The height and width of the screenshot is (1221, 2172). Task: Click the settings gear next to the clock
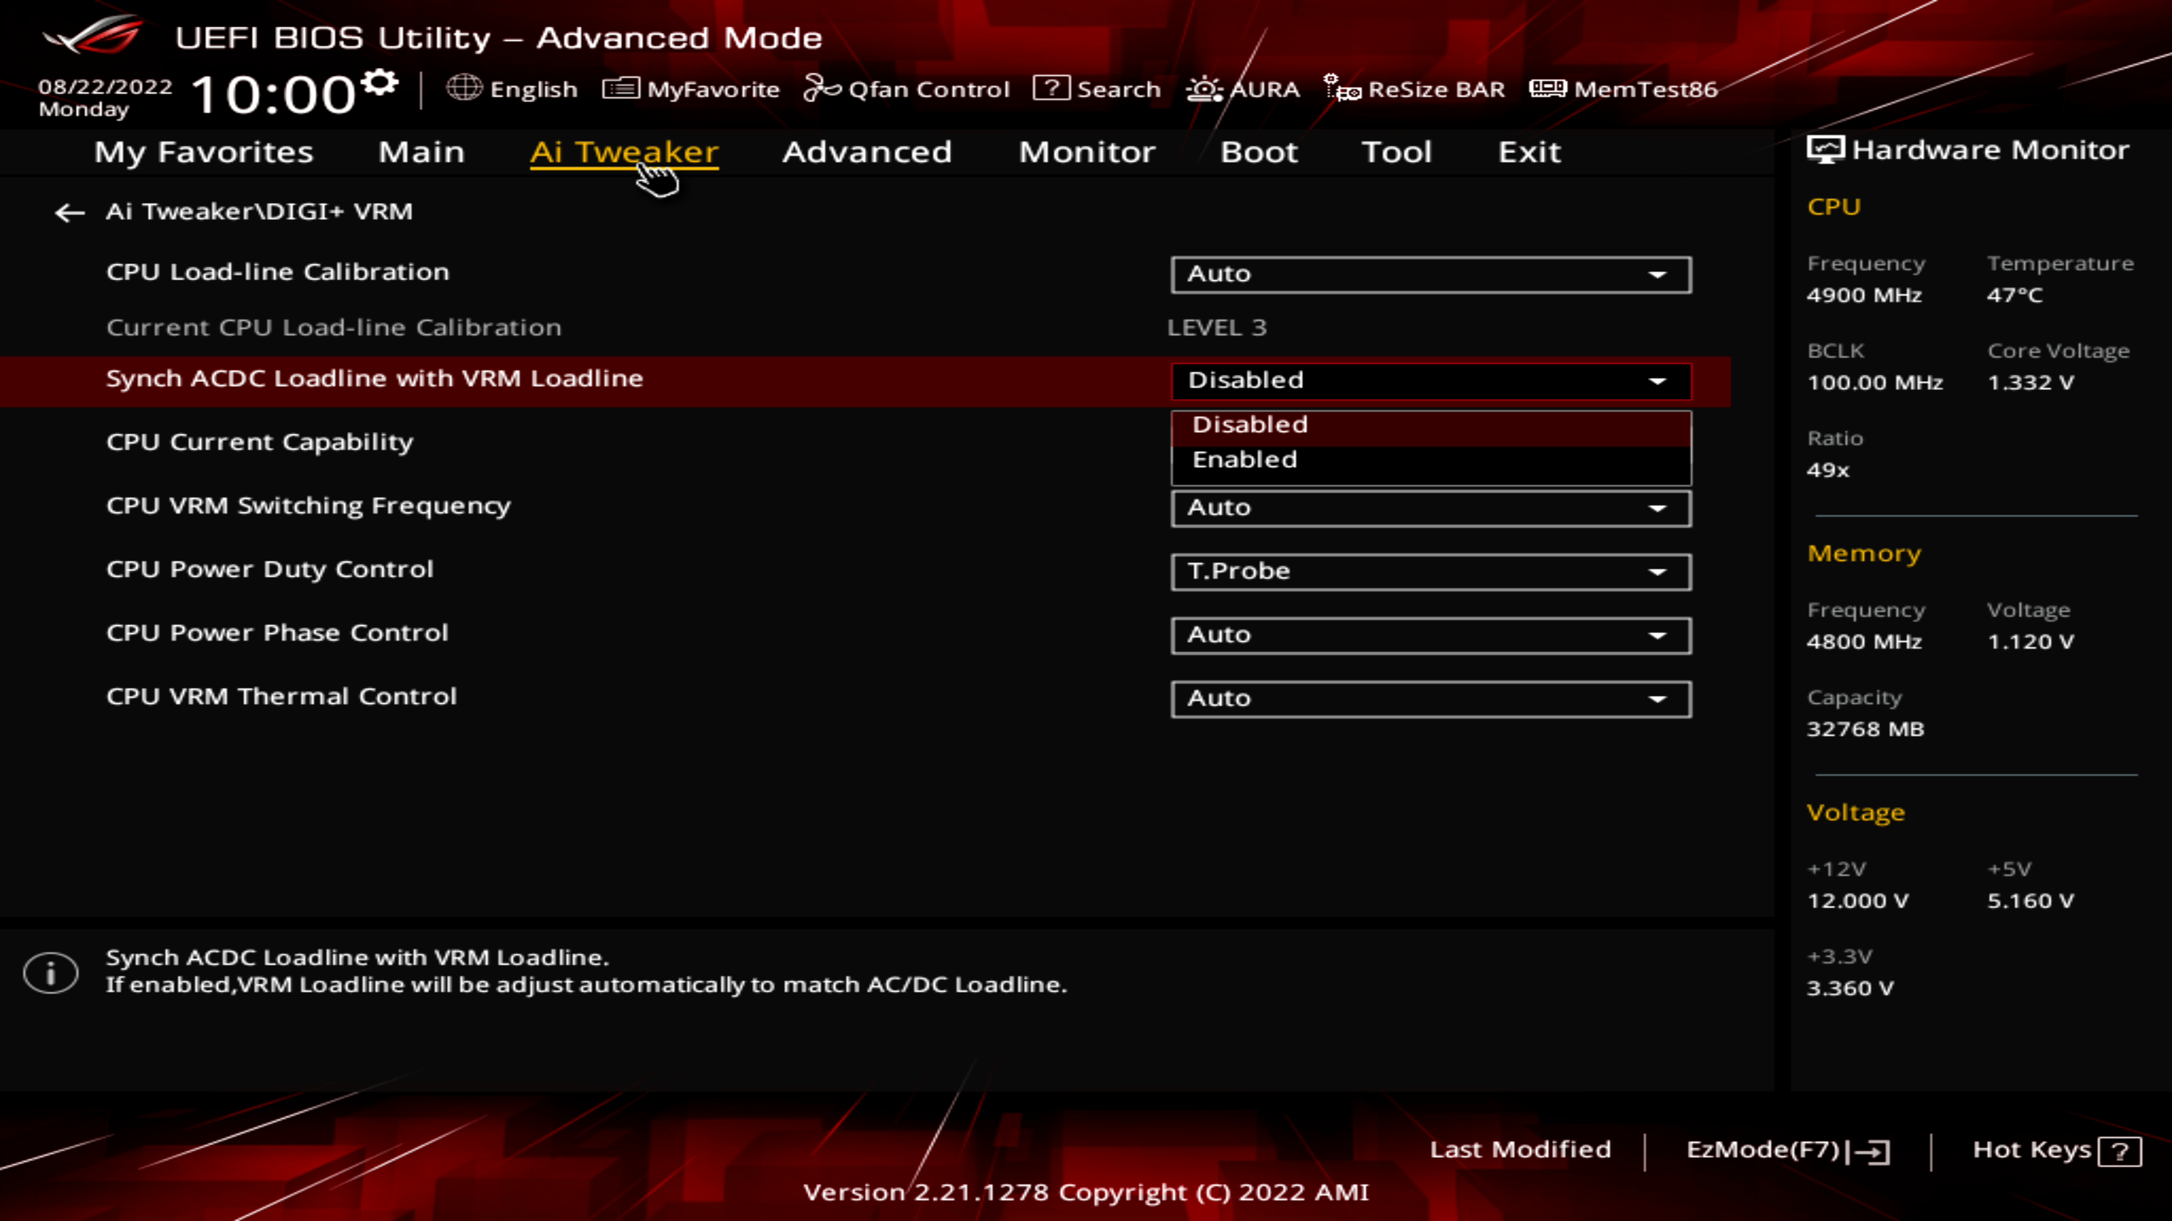click(x=381, y=83)
